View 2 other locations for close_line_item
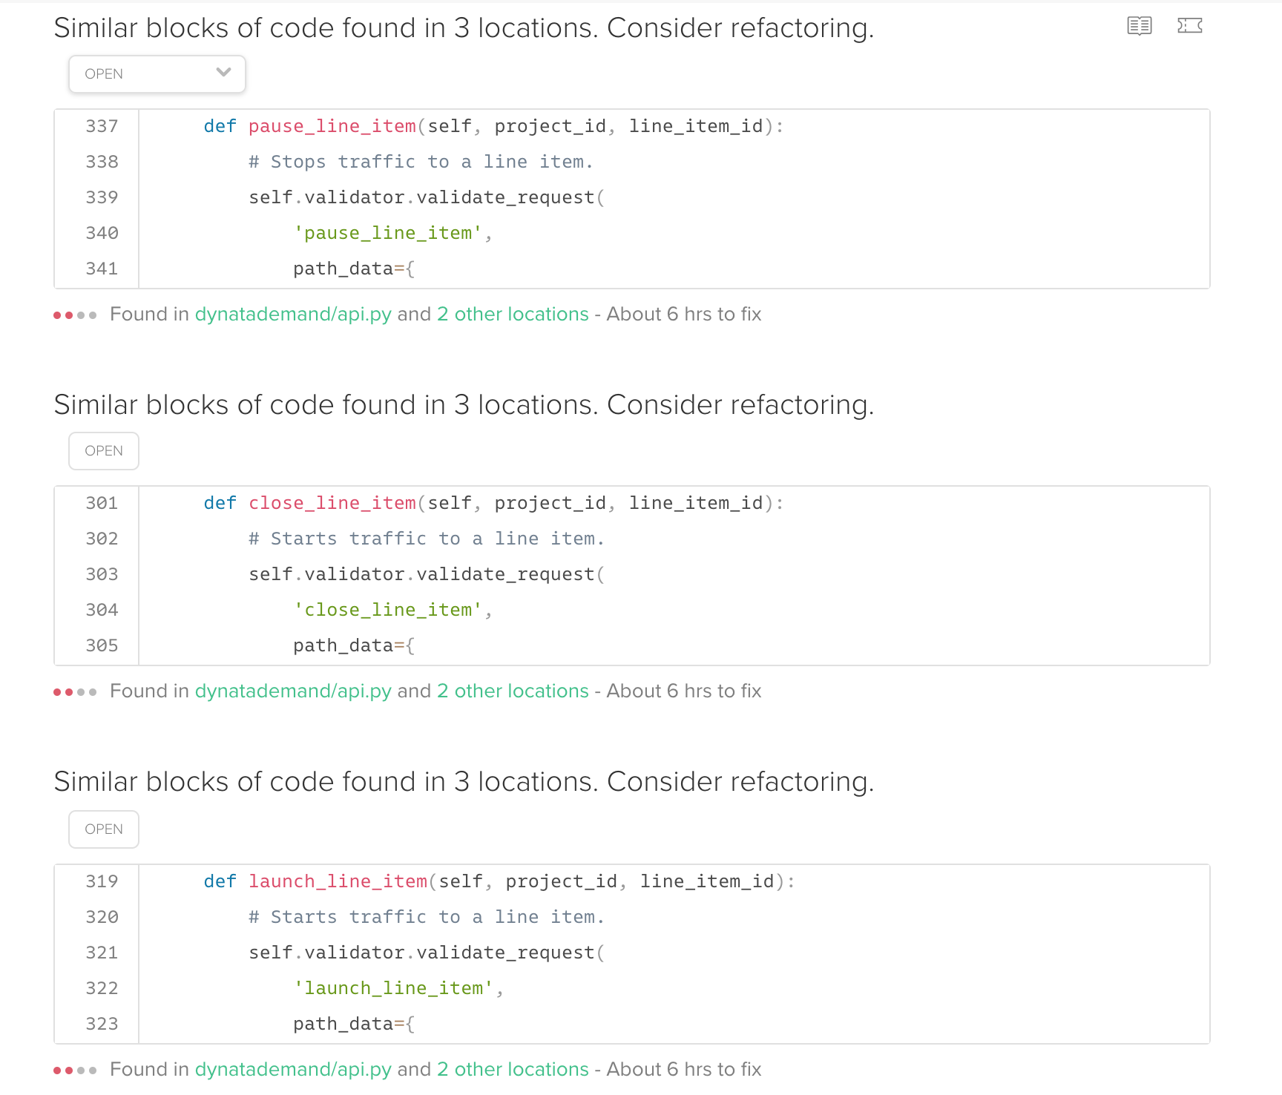 tap(512, 691)
